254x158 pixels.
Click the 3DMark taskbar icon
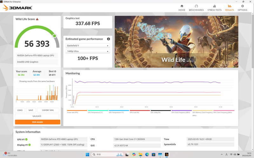166,155
